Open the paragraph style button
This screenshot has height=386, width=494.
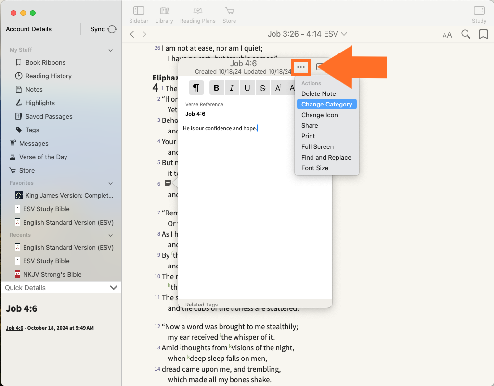click(x=196, y=88)
